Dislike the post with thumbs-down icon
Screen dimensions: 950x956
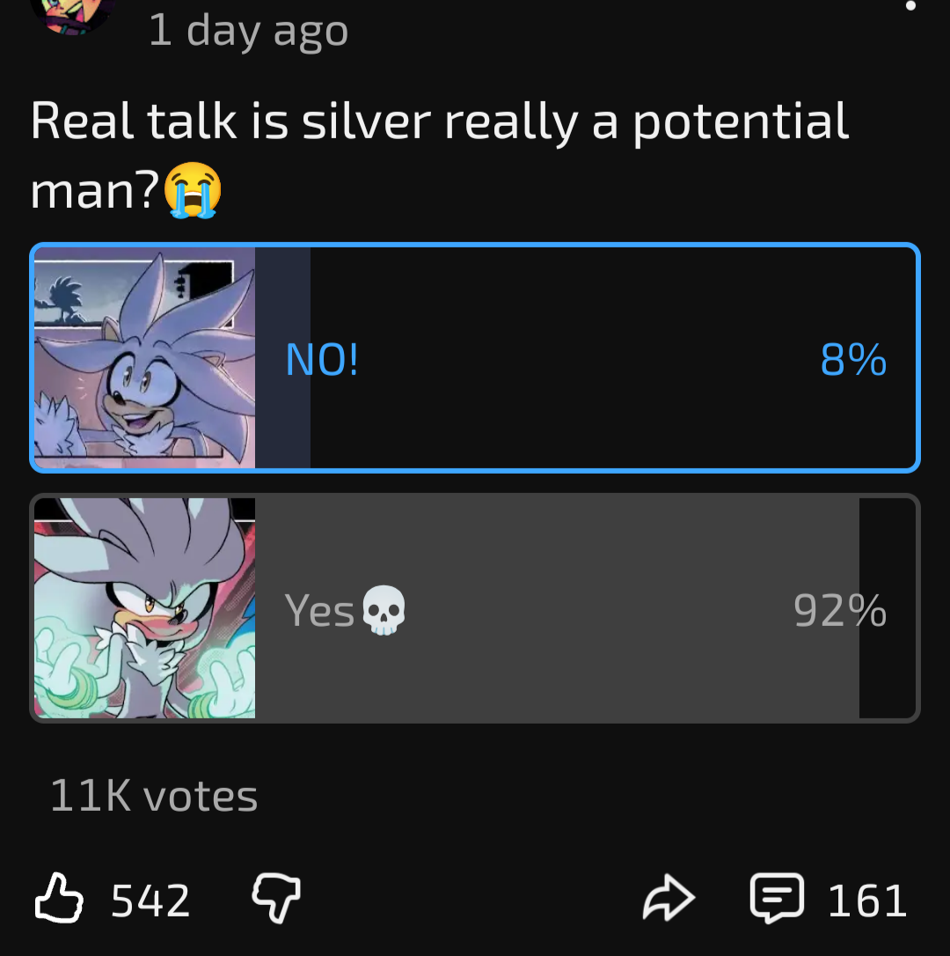[277, 898]
